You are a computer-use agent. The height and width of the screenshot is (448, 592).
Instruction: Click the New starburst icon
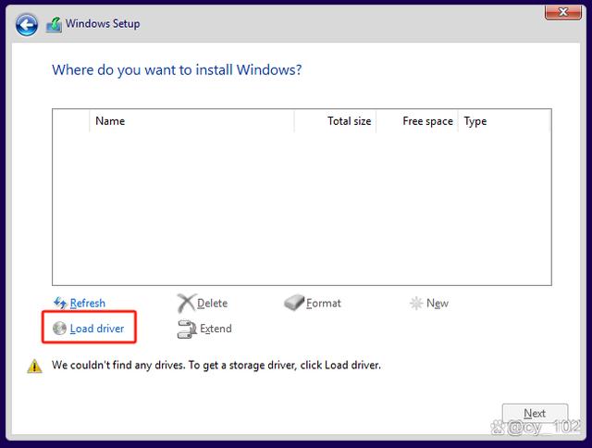coord(416,303)
